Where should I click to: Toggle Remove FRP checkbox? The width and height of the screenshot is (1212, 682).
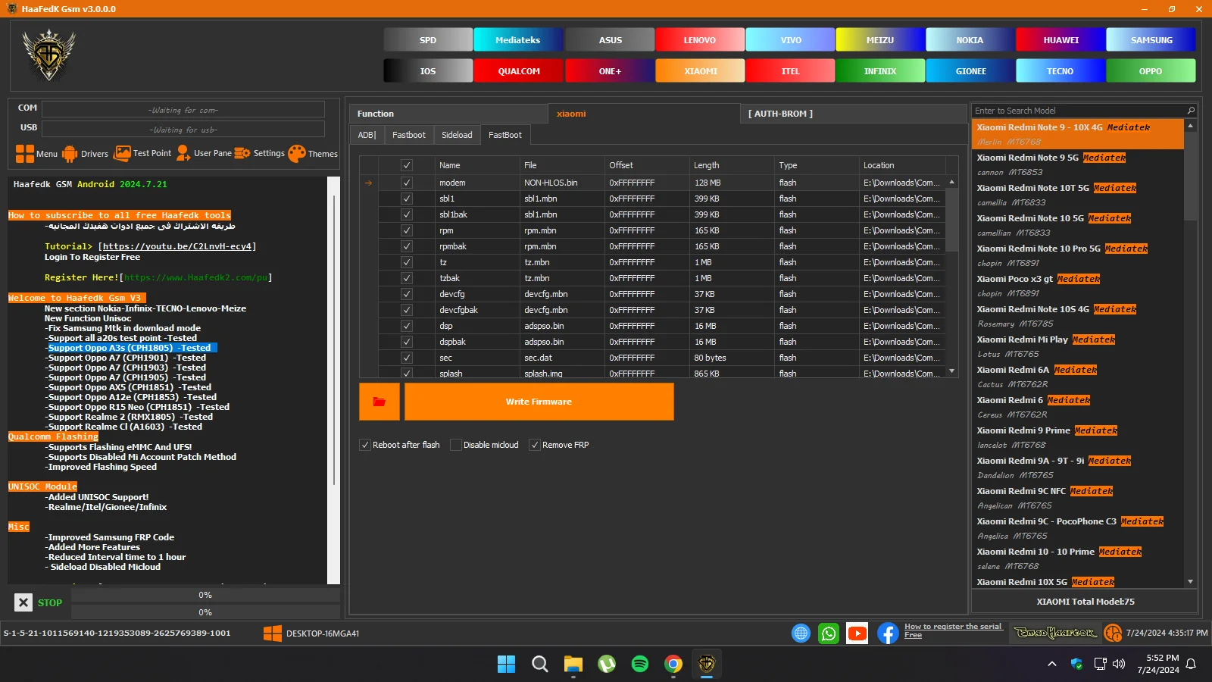(x=535, y=445)
